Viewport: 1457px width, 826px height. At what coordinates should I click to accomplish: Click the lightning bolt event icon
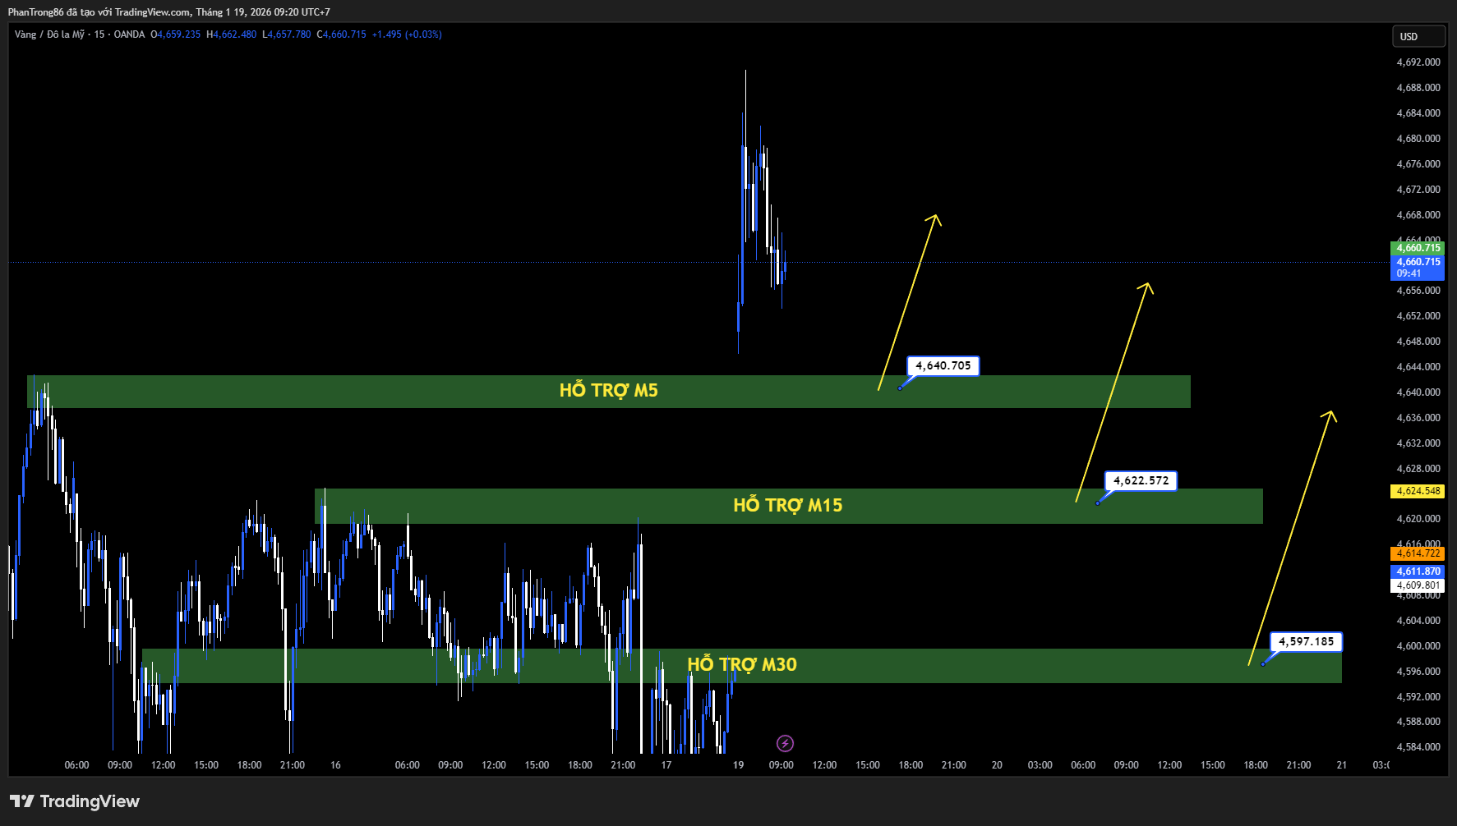[785, 744]
